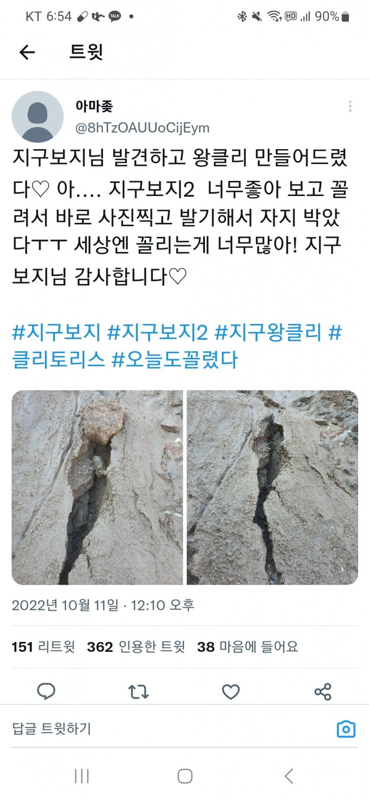369x799 pixels.
Task: Open the default profile avatar
Action: coord(37,117)
